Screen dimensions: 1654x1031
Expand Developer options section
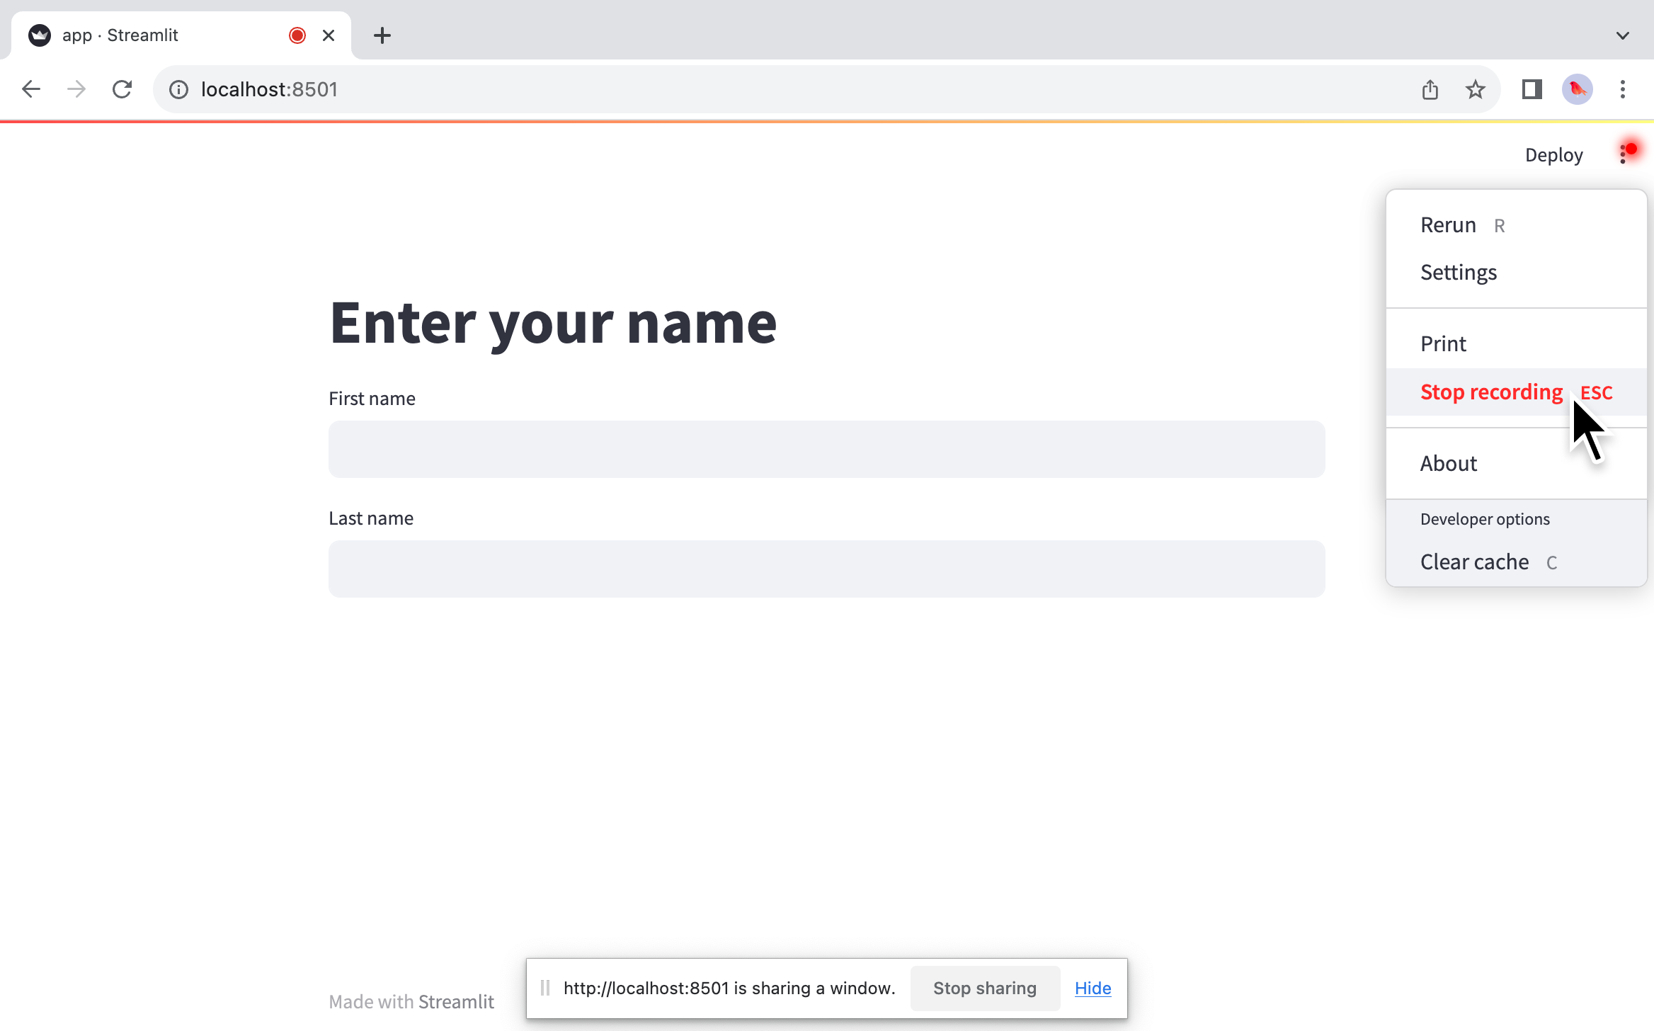point(1485,518)
